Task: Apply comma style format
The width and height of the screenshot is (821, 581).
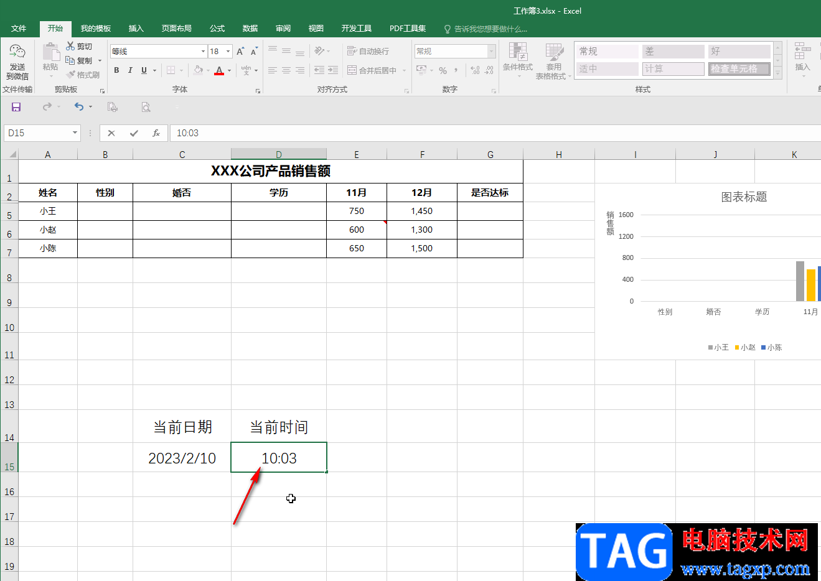Action: pos(456,70)
